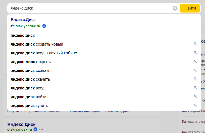Insert 'яндекс диск войти' via its arrow icon
The image size is (205, 133).
195,96
